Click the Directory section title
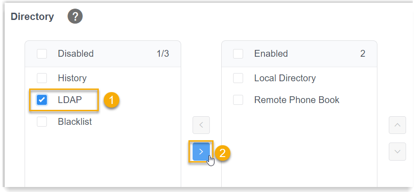Viewport: 417px width, 192px height. click(x=32, y=17)
